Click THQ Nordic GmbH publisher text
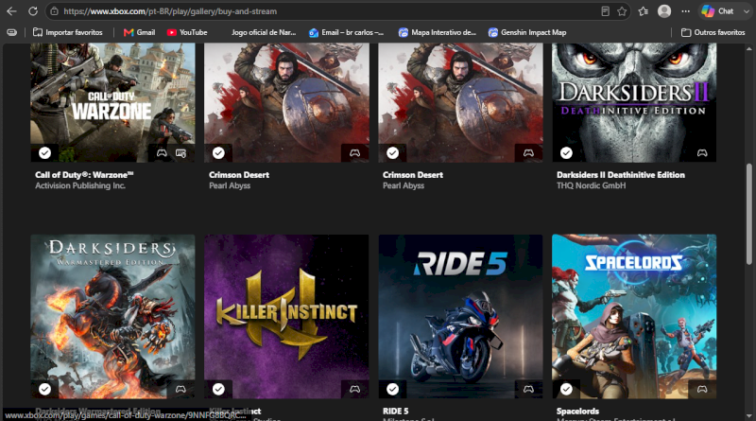This screenshot has height=421, width=756. [x=592, y=185]
